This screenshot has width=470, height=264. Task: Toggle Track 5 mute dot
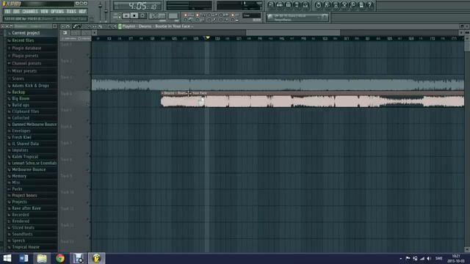(88, 121)
